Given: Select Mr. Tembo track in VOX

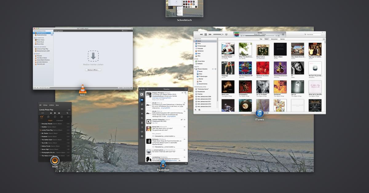Looking at the screenshot, I should [x=55, y=133].
